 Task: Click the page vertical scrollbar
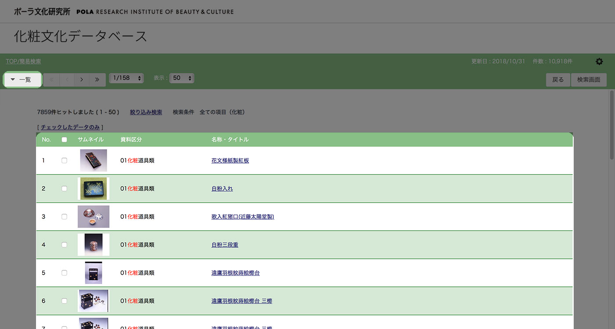coord(611,125)
